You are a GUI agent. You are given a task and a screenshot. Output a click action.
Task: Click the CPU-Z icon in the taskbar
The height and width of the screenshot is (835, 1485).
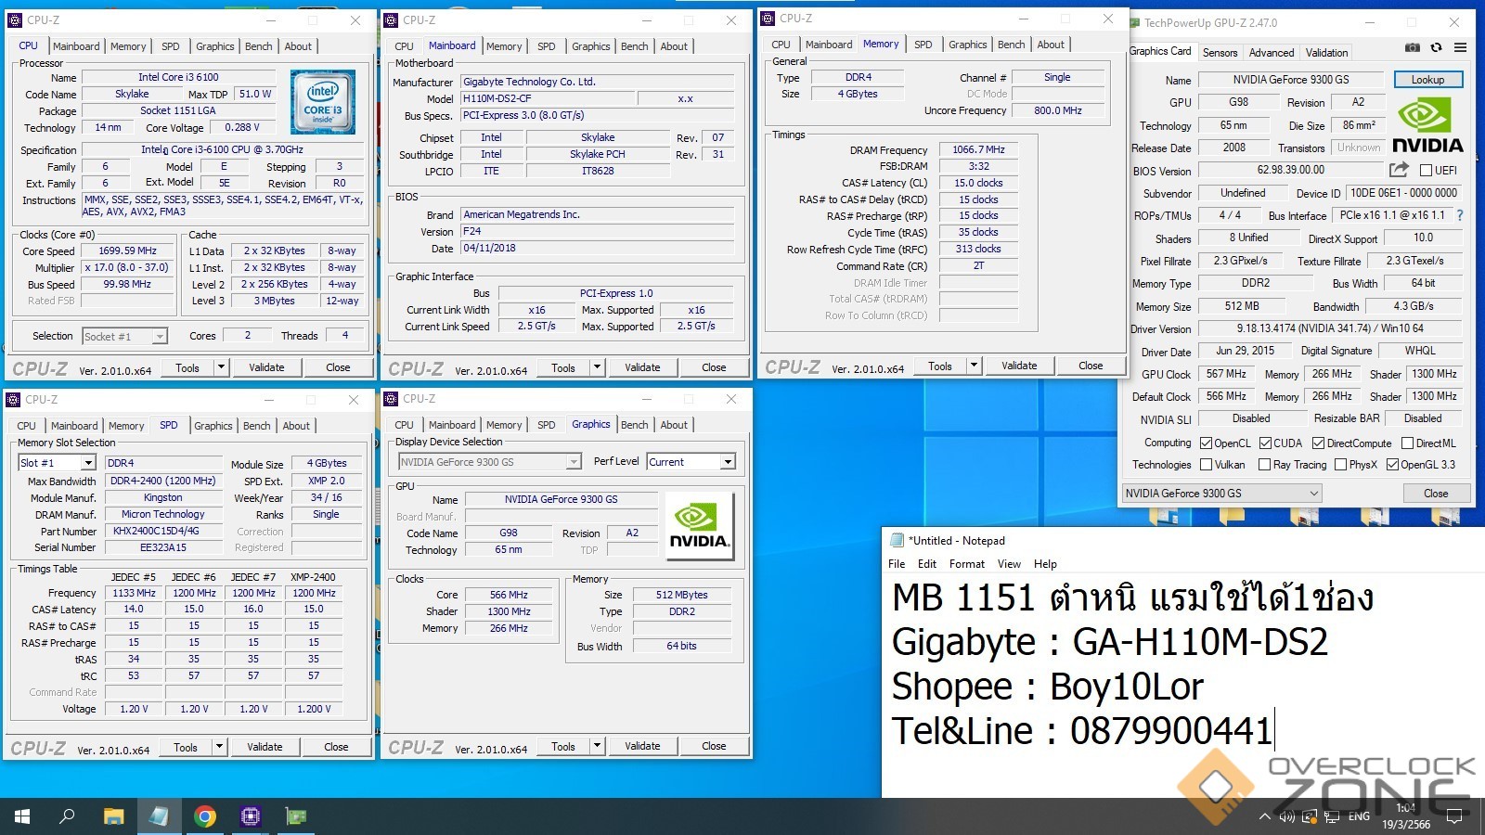pyautogui.click(x=250, y=816)
